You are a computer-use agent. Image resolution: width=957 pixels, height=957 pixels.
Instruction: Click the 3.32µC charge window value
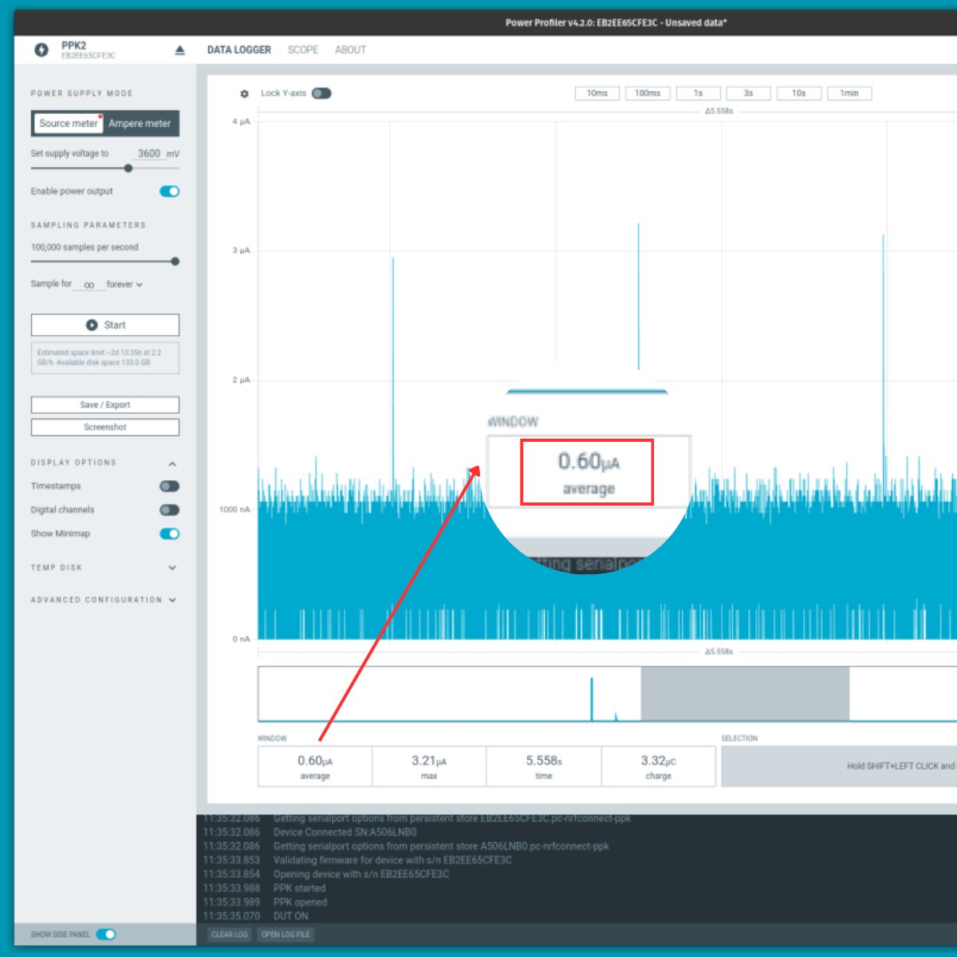click(x=658, y=767)
